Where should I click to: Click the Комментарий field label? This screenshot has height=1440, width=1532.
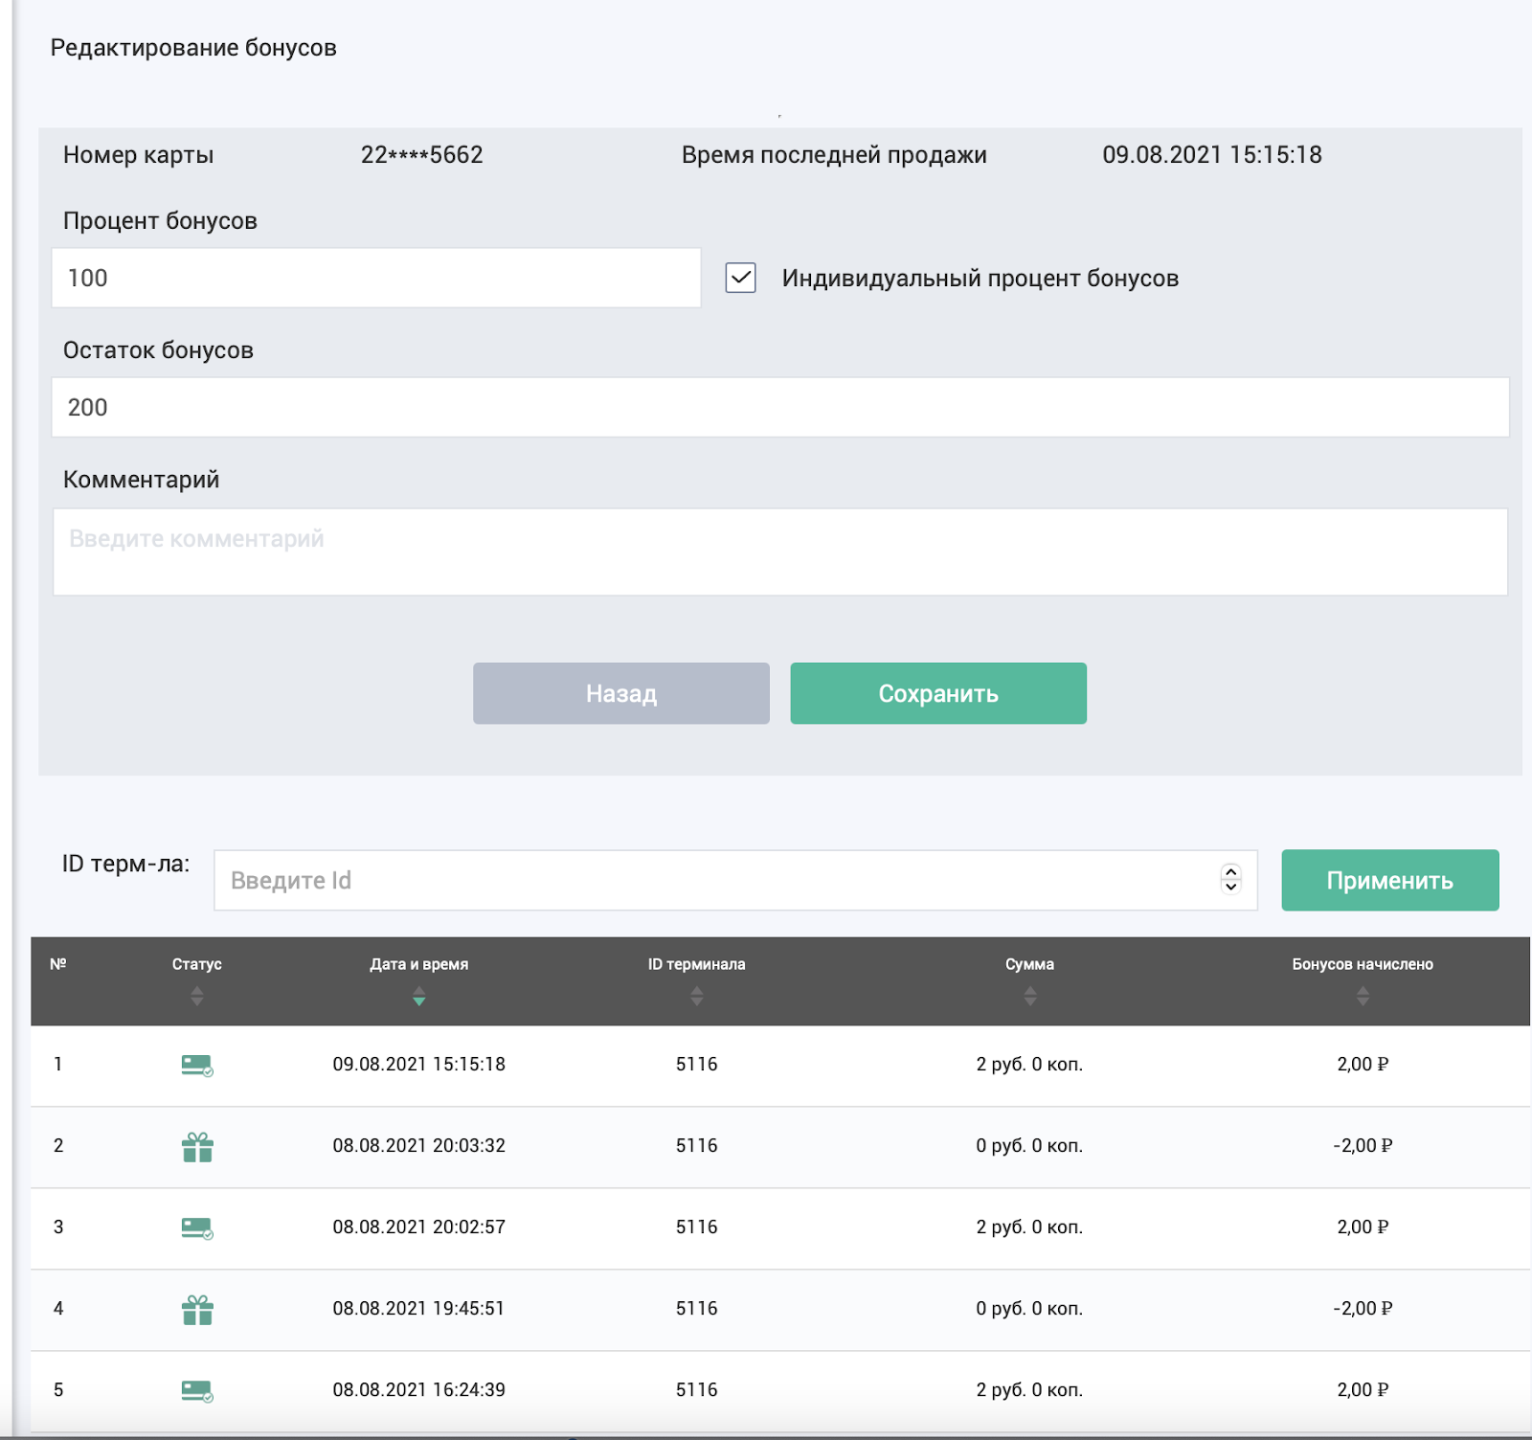142,479
